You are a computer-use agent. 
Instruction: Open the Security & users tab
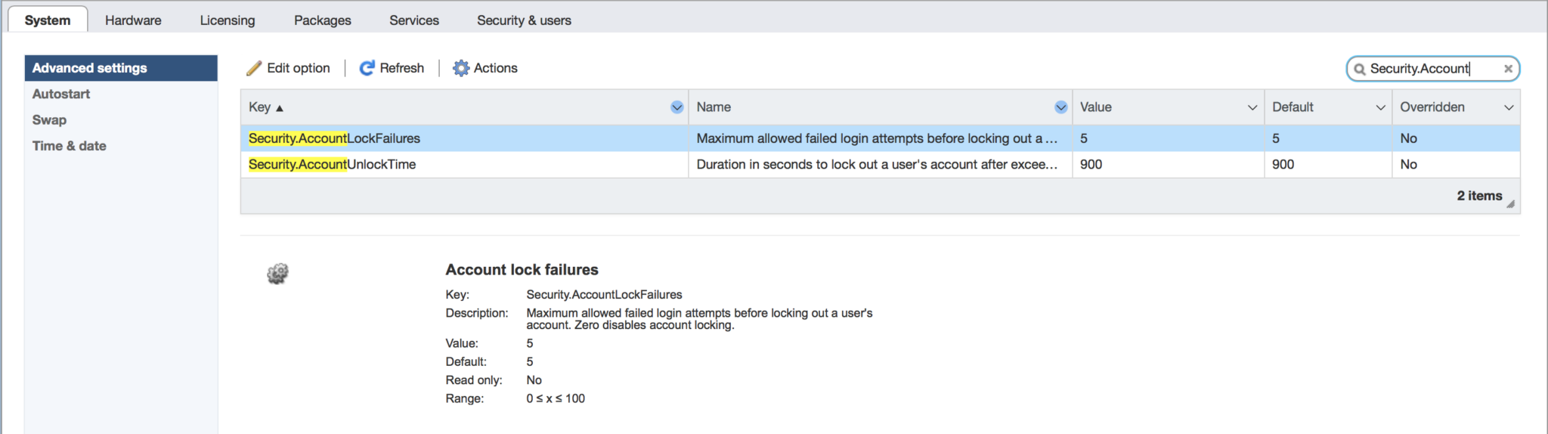[524, 20]
